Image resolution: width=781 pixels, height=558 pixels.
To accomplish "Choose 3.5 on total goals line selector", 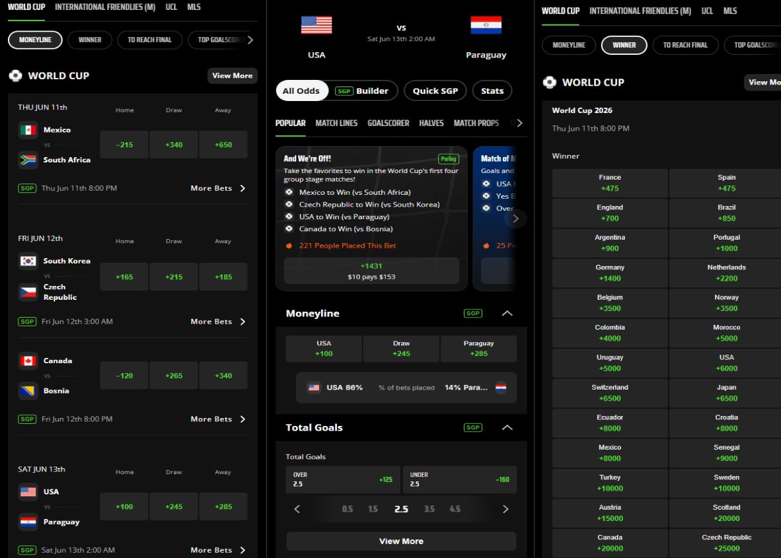I will (429, 508).
